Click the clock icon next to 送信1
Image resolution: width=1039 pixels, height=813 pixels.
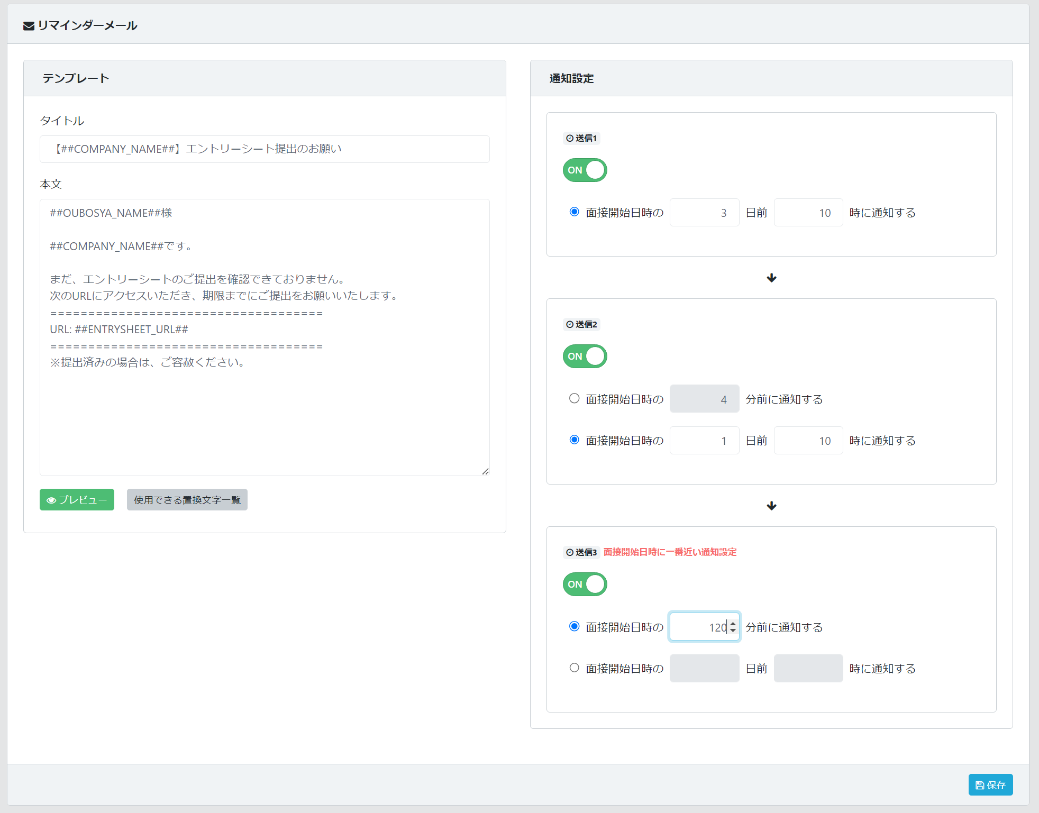570,138
